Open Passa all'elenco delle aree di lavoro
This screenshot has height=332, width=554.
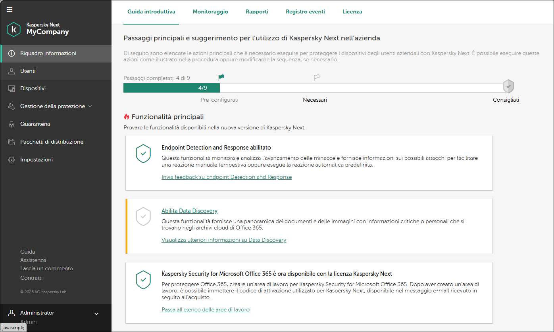coord(206,309)
